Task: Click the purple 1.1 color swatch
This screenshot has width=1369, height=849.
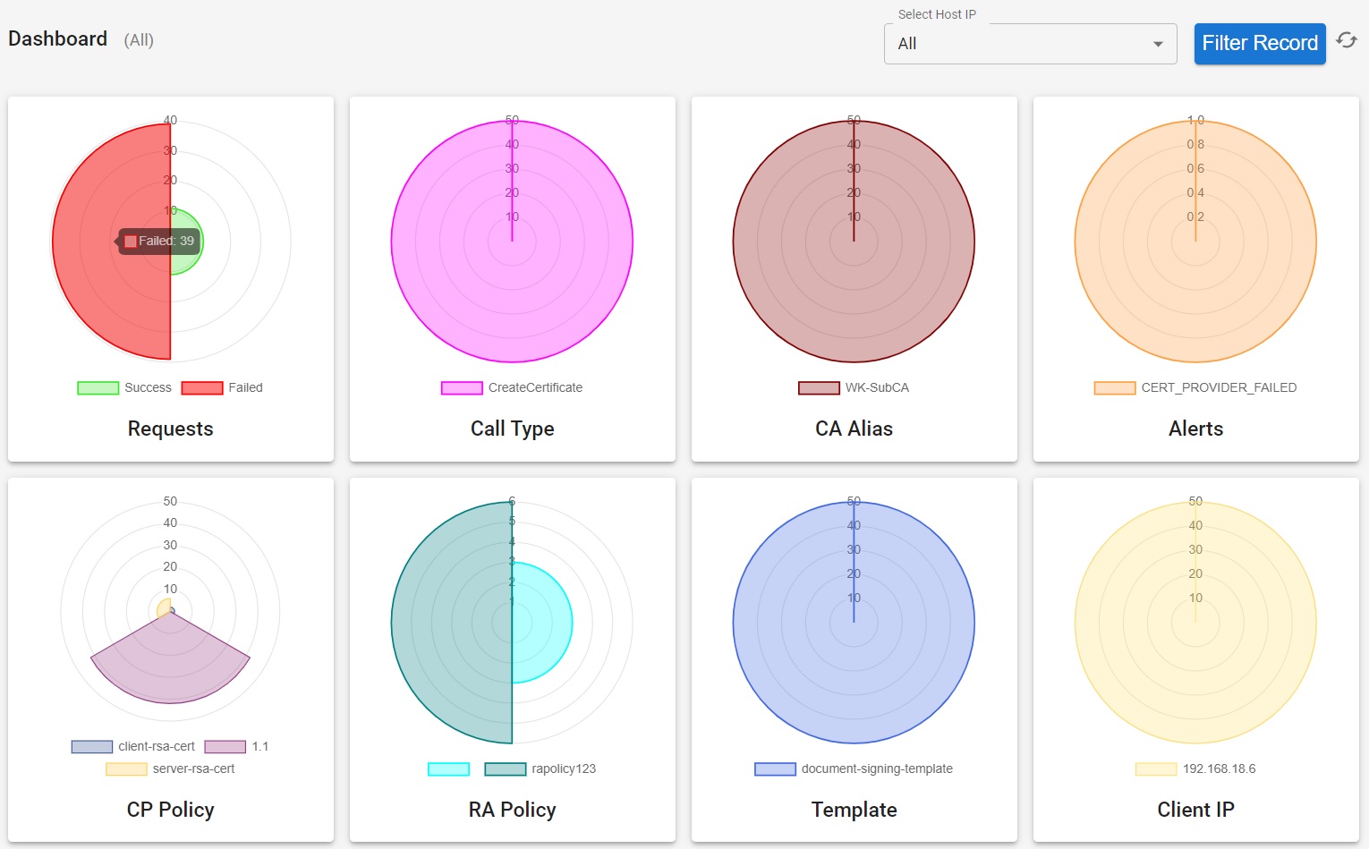Action: 225,746
